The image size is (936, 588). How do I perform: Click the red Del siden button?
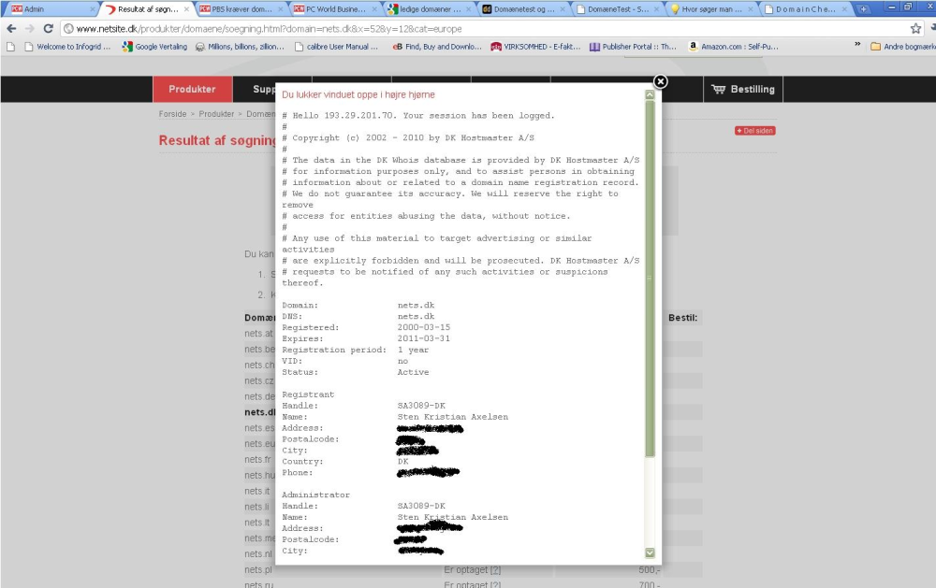[755, 131]
